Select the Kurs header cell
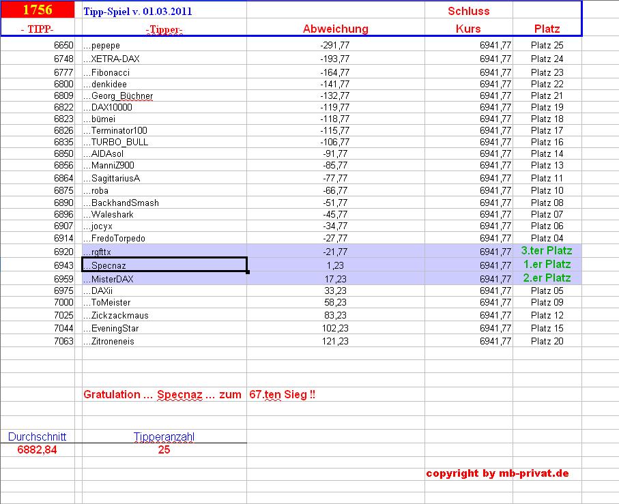This screenshot has width=619, height=504. [x=468, y=29]
